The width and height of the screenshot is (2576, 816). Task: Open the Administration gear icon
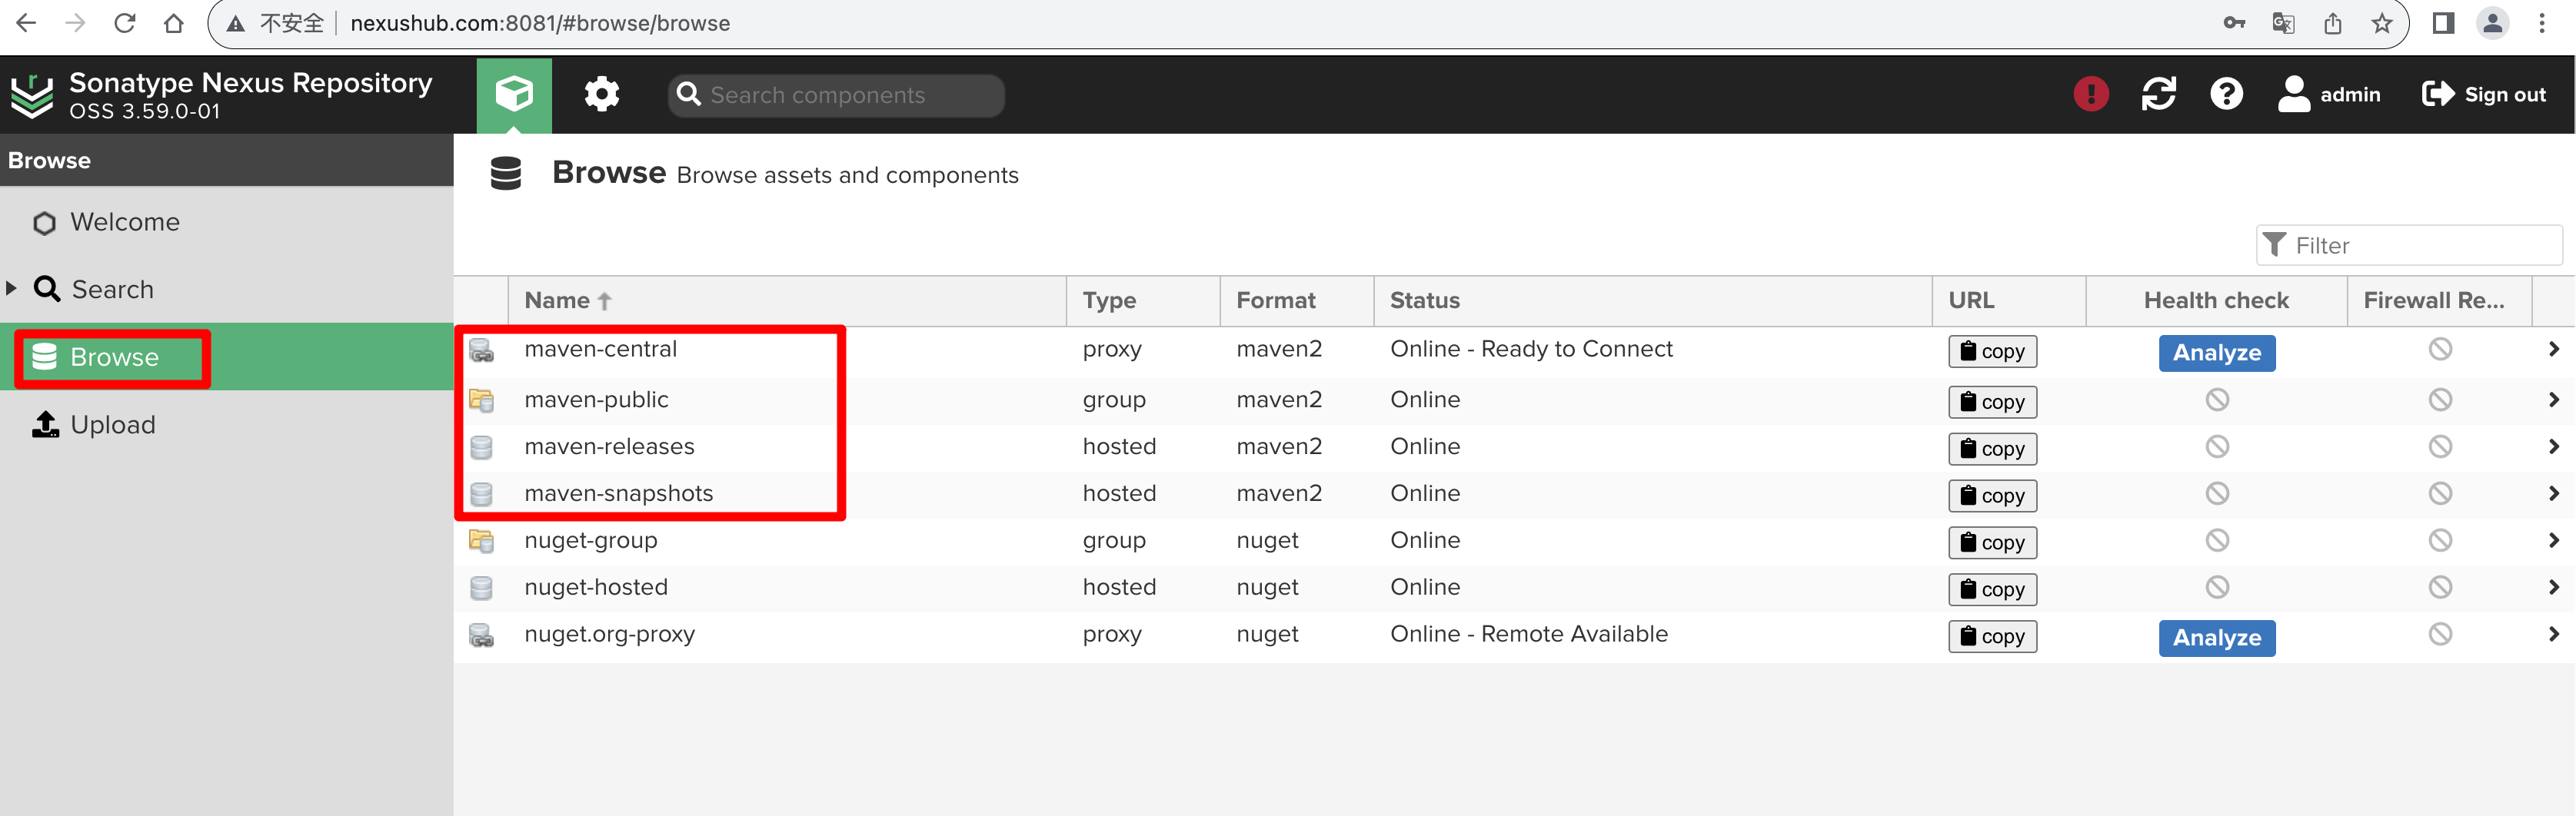(x=602, y=95)
